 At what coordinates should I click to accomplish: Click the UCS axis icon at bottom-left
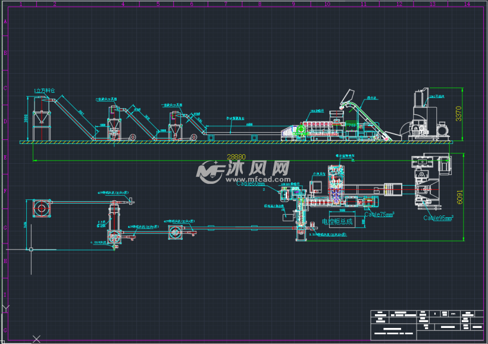6,309
